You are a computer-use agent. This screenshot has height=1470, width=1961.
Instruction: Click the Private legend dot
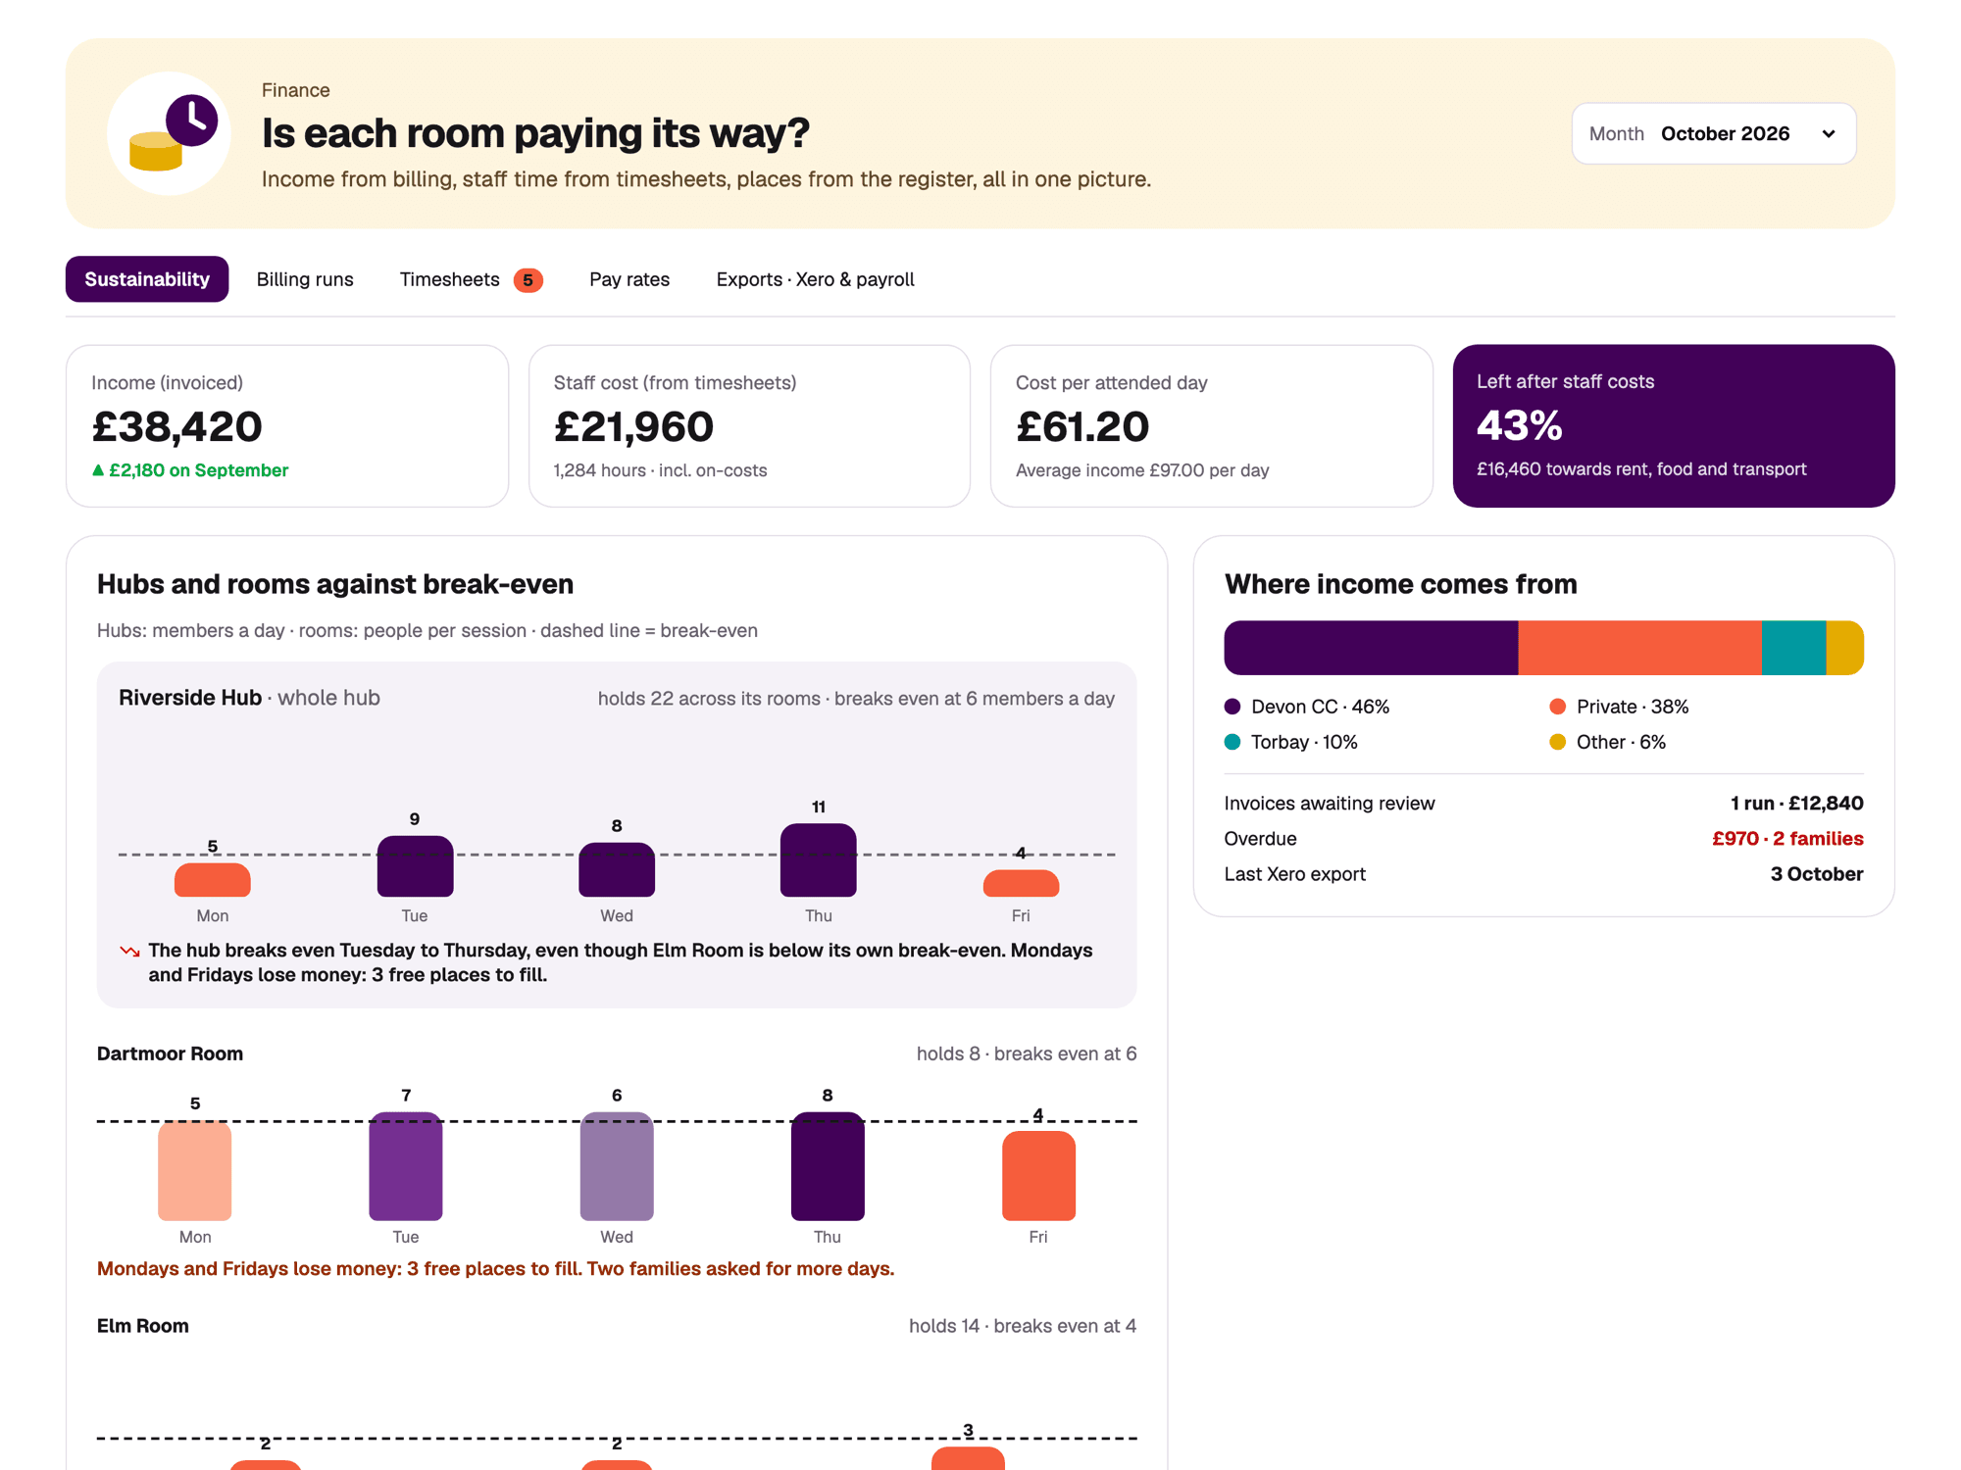[x=1557, y=707]
